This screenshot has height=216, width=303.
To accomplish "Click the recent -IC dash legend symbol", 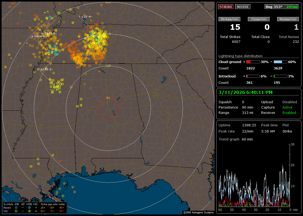I will click(x=23, y=207).
